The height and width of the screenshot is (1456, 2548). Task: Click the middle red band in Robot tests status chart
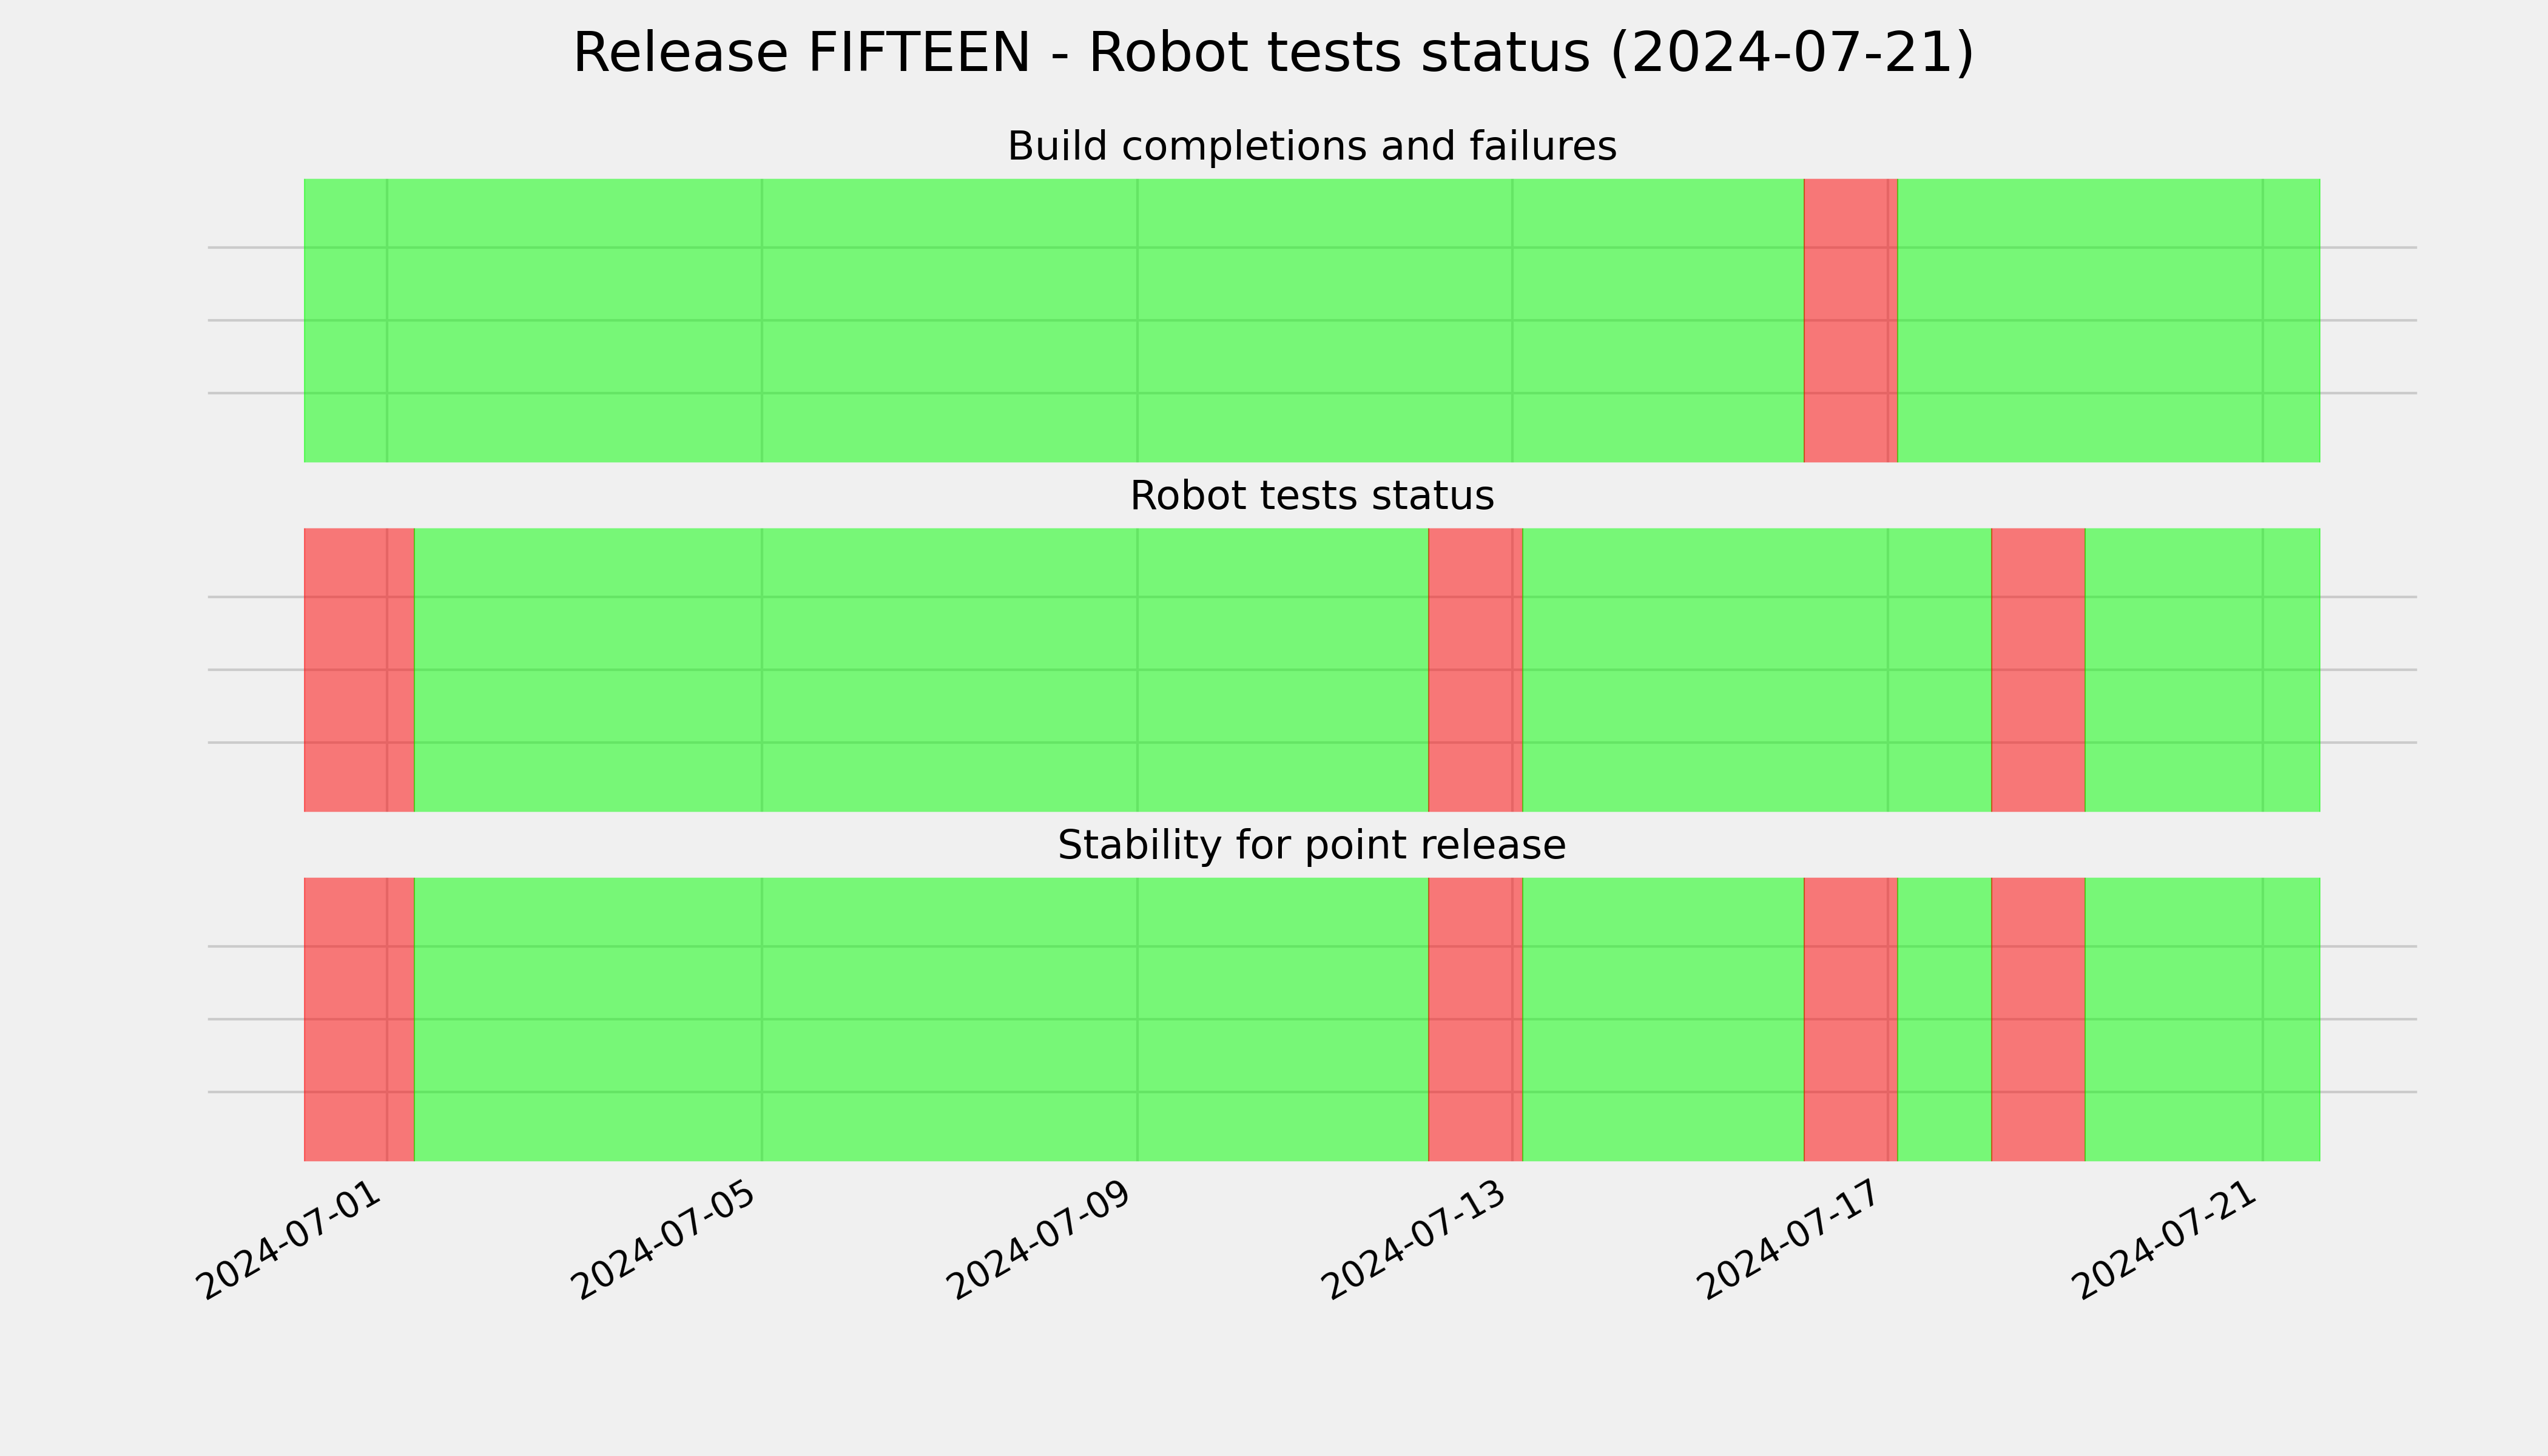(1475, 670)
